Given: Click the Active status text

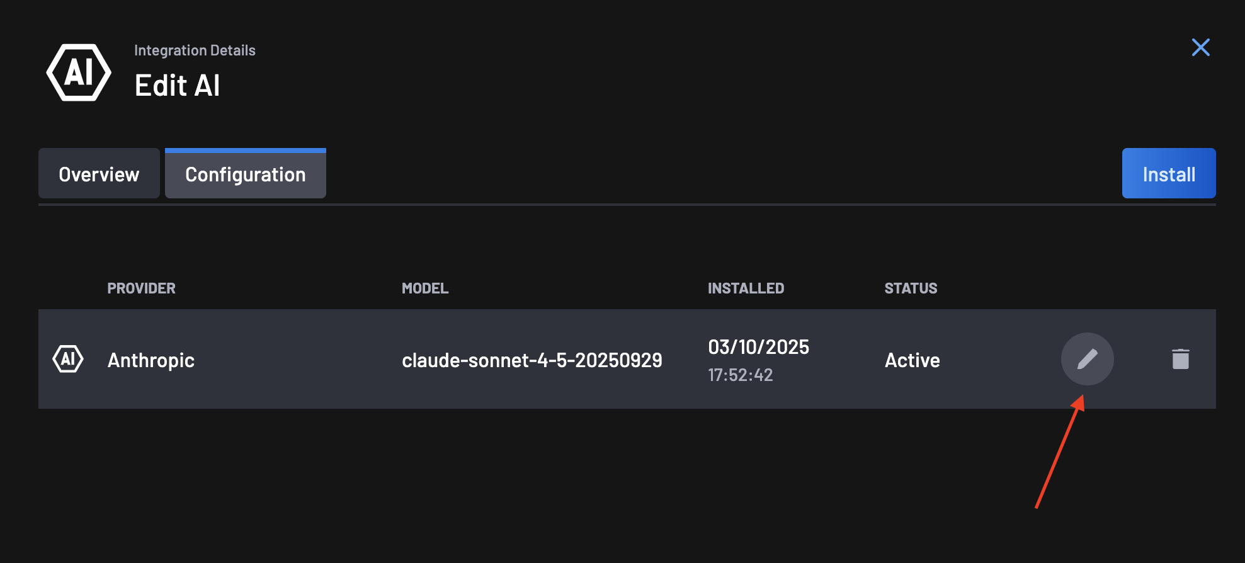Looking at the screenshot, I should 911,360.
